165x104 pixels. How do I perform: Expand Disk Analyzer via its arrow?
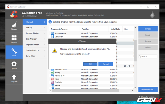[44, 39]
